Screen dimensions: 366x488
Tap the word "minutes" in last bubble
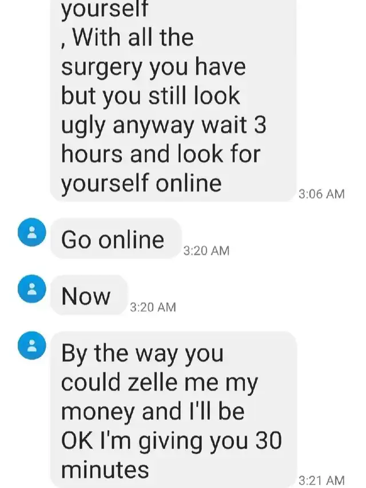pyautogui.click(x=105, y=470)
